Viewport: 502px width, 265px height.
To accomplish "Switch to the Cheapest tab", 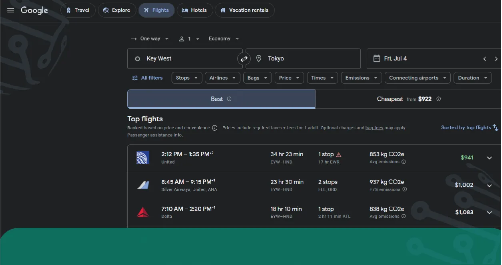I will pyautogui.click(x=408, y=99).
